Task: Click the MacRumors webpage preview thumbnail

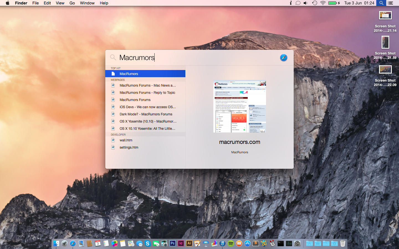Action: pos(240,107)
